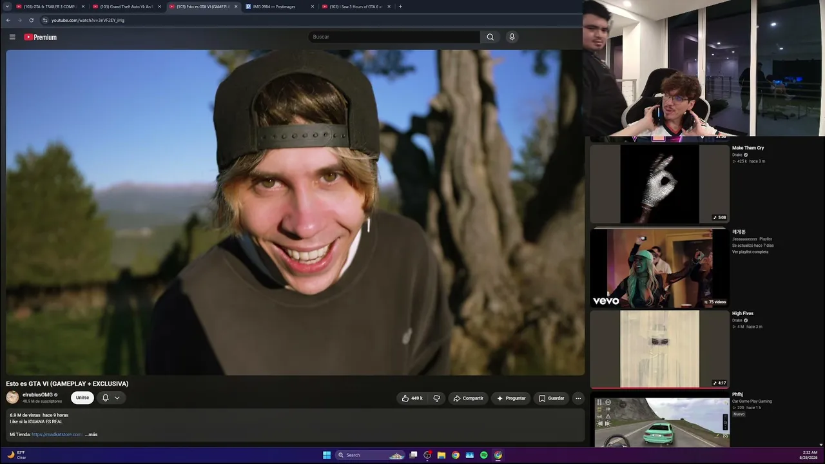
Task: Open 'Make Them Cry' video thumbnail
Action: click(659, 184)
